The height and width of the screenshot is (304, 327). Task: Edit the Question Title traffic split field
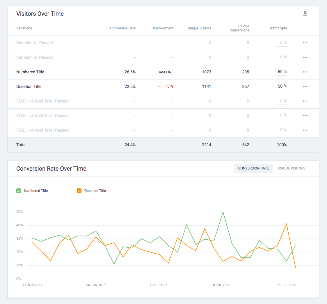coord(280,86)
